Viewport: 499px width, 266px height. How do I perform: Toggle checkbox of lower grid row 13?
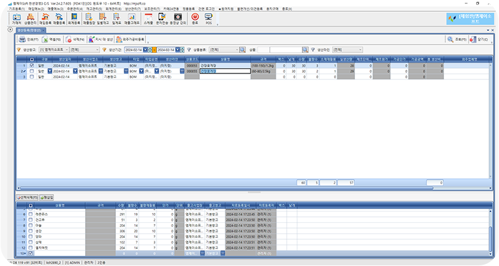[31, 254]
